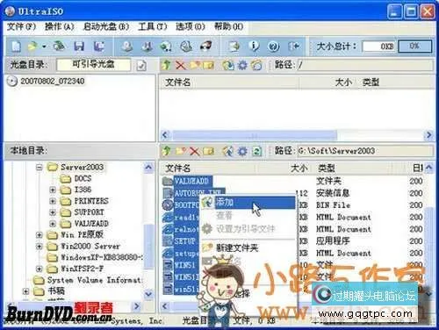Image resolution: width=439 pixels, height=330 pixels.
Task: Open the 选项(O) menu
Action: point(191,26)
